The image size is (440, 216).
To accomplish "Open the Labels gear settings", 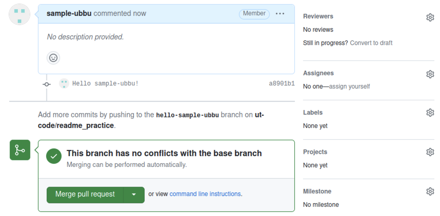I will [x=430, y=112].
